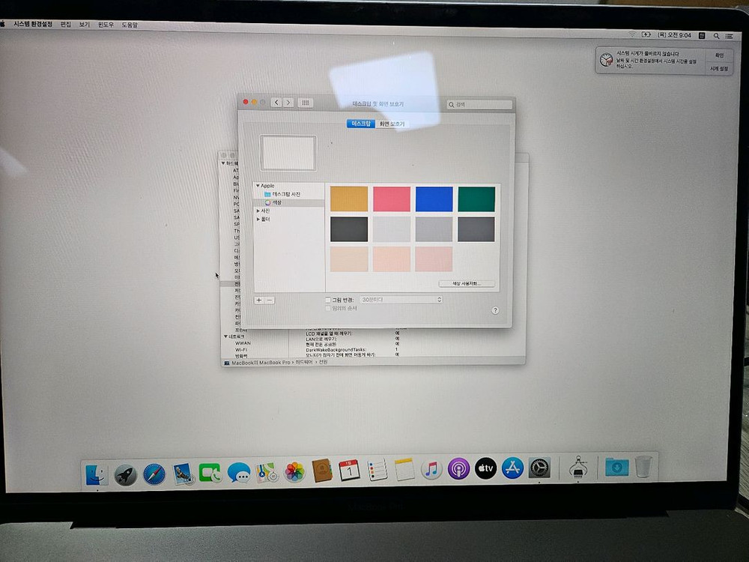Viewport: 749px width, 562px height.
Task: Open Podcasts from the Dock
Action: (x=458, y=468)
